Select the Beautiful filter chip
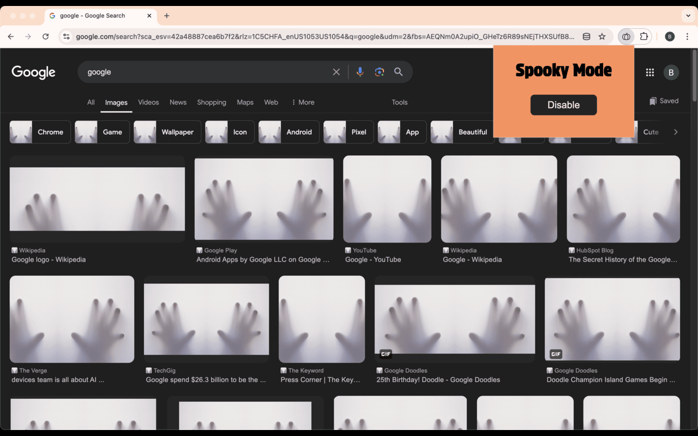This screenshot has width=698, height=436. coord(462,132)
